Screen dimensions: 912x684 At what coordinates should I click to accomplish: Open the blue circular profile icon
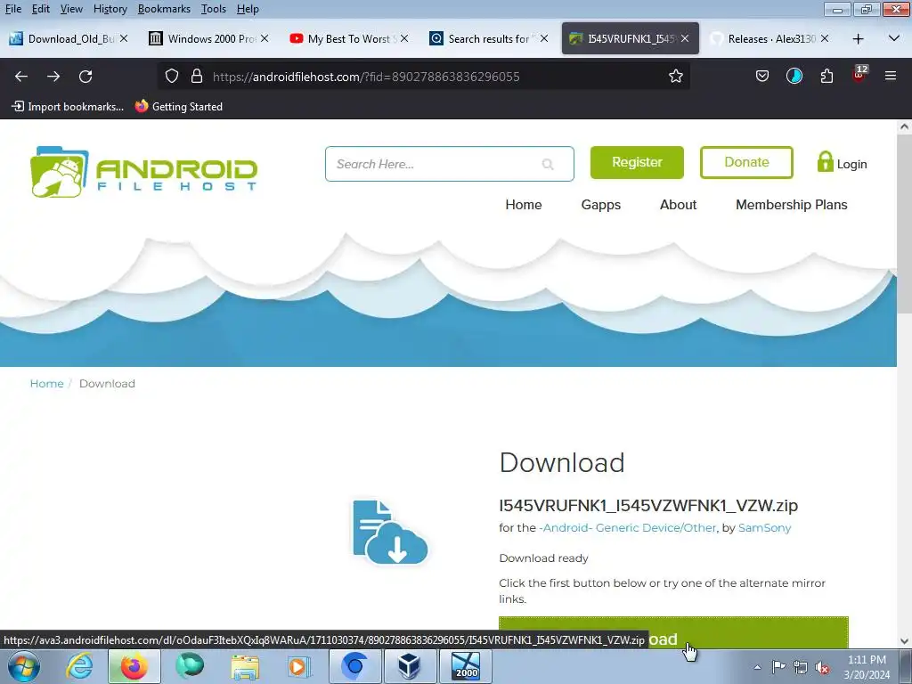(794, 77)
